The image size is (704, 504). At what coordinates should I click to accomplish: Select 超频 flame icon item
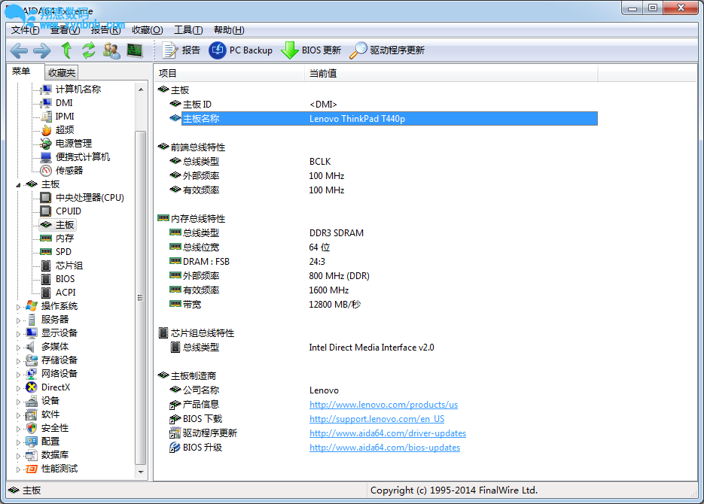65,129
